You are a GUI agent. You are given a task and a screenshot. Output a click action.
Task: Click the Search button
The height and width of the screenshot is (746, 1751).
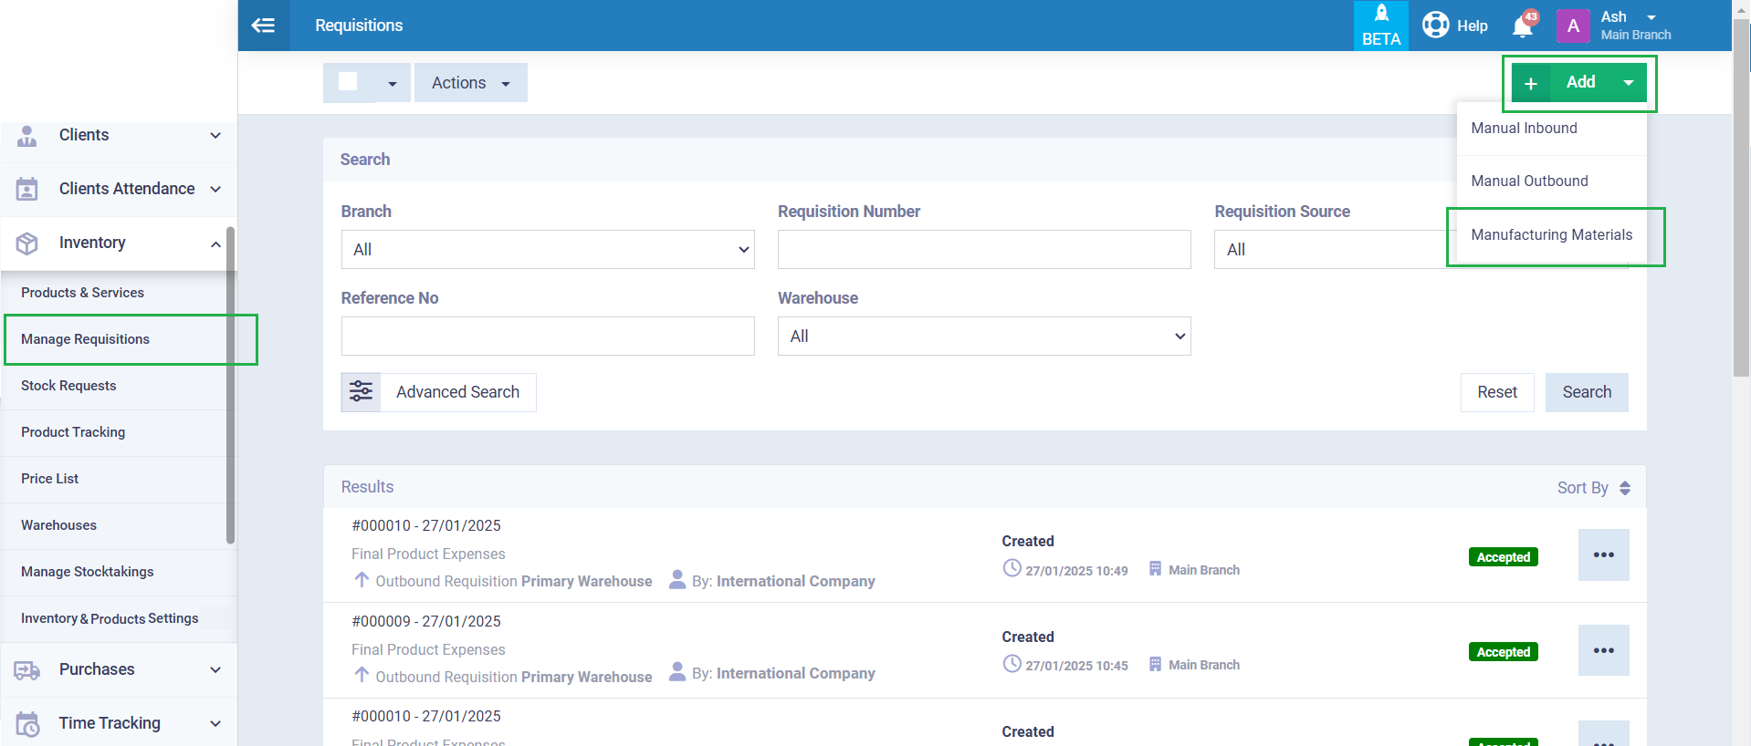click(x=1586, y=392)
